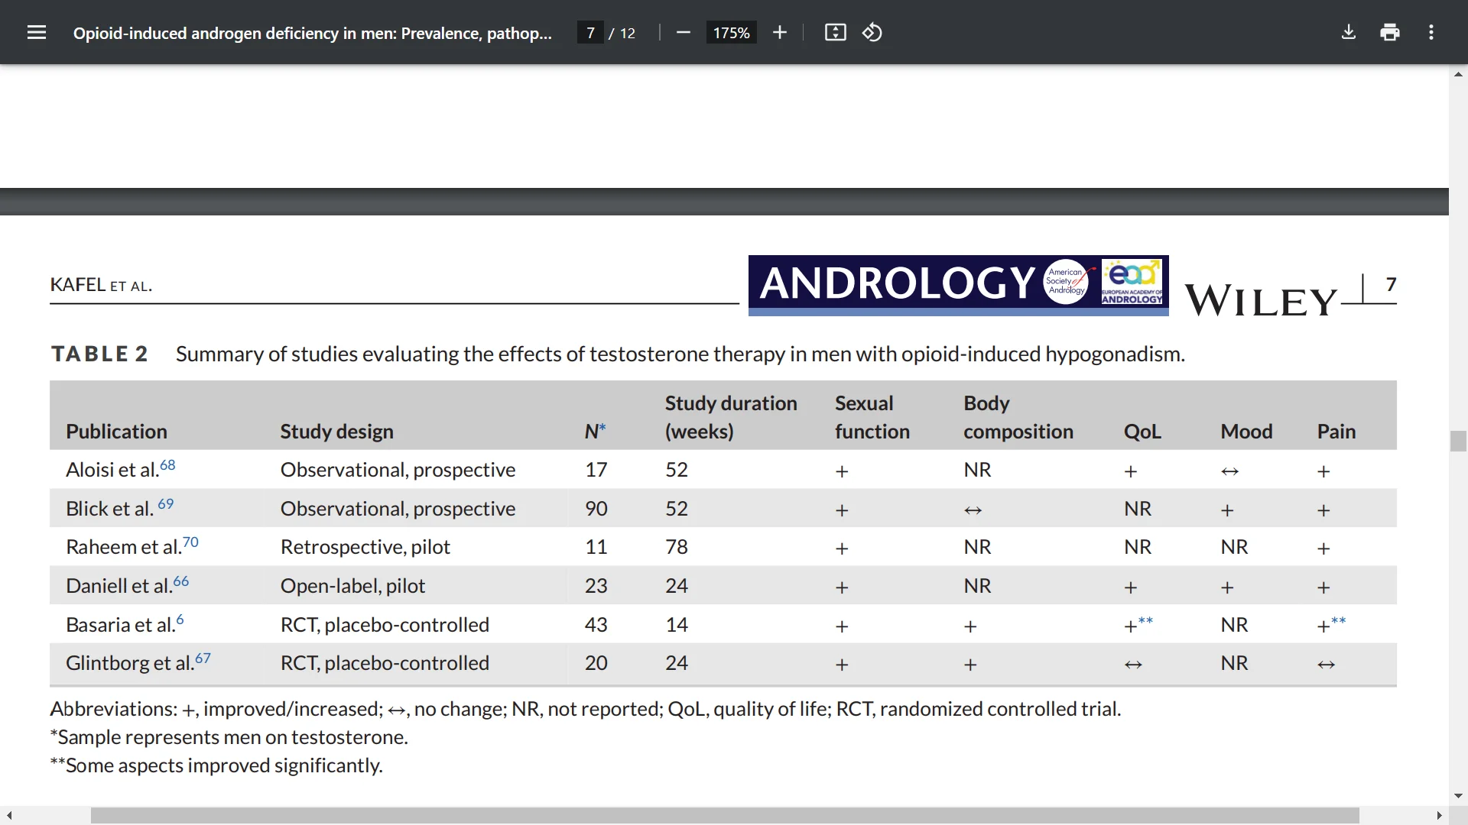Screen dimensions: 1468x825
Task: Print the PDF document
Action: [1390, 32]
